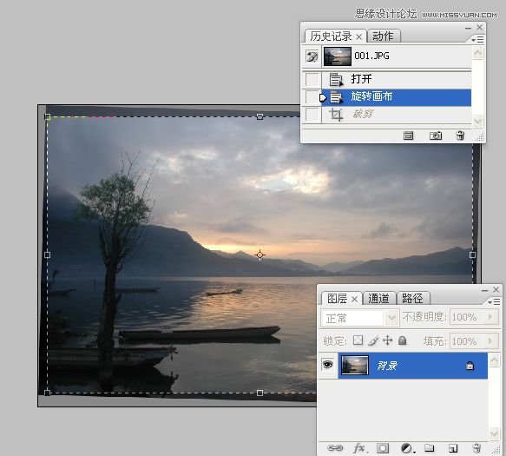506x456 pixels.
Task: Close the 图层 tab with its x
Action: pos(354,300)
